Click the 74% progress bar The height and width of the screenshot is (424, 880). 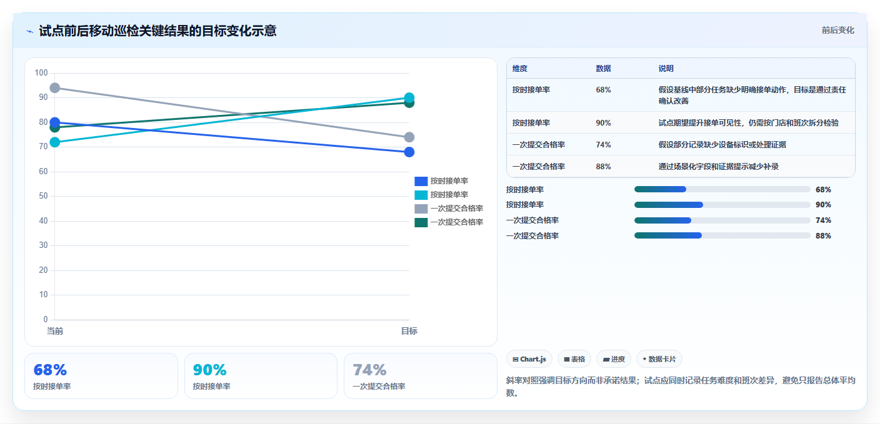(722, 220)
